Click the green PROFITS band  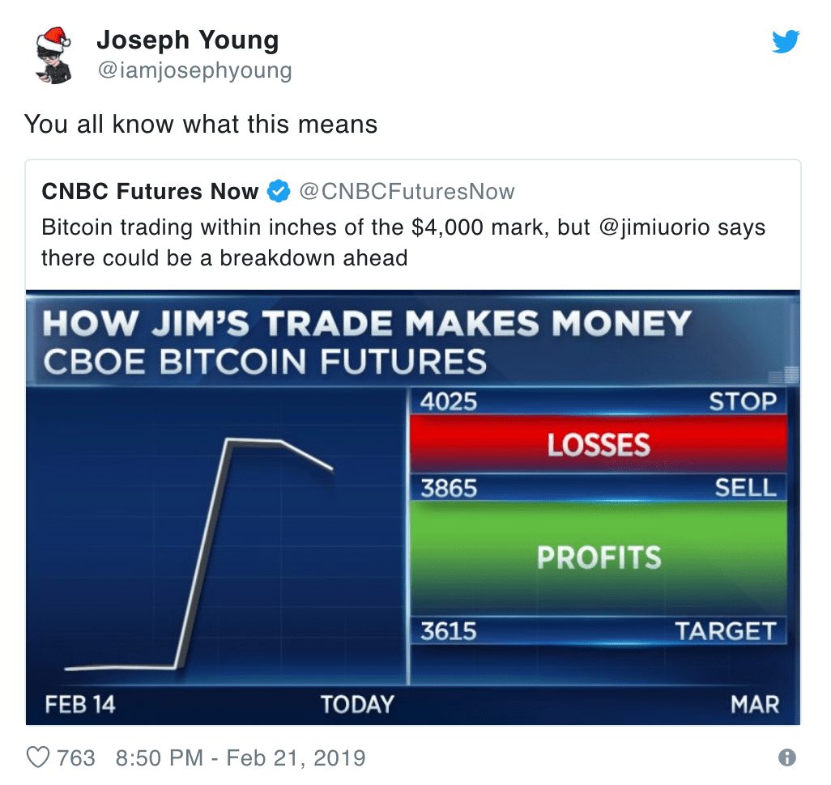[599, 558]
